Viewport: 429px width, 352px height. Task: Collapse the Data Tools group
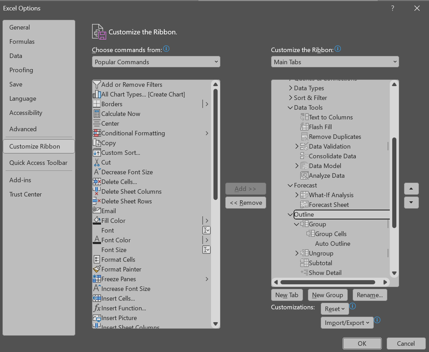tap(290, 108)
